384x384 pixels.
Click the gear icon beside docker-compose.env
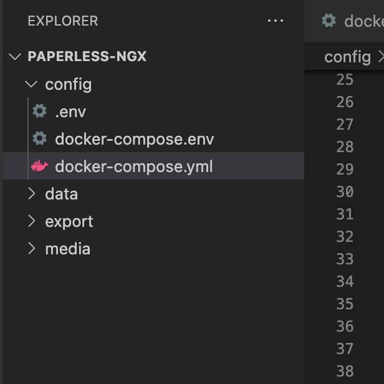40,138
